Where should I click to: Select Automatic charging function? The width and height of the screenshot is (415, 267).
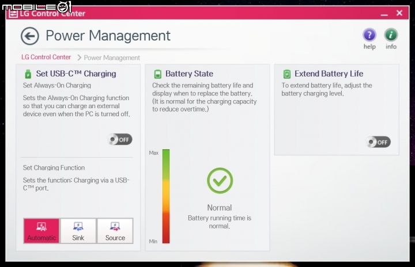point(41,231)
